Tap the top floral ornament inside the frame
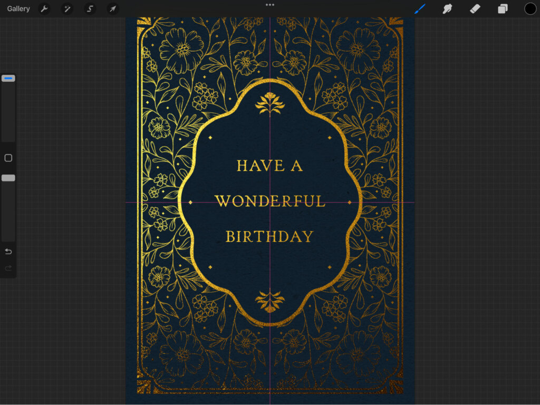 coord(269,103)
